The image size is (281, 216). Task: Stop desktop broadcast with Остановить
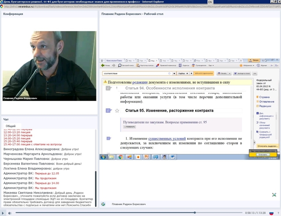click(x=263, y=155)
